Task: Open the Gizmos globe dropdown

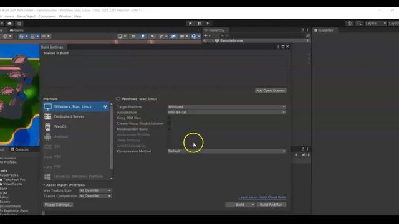Action: pos(196,36)
